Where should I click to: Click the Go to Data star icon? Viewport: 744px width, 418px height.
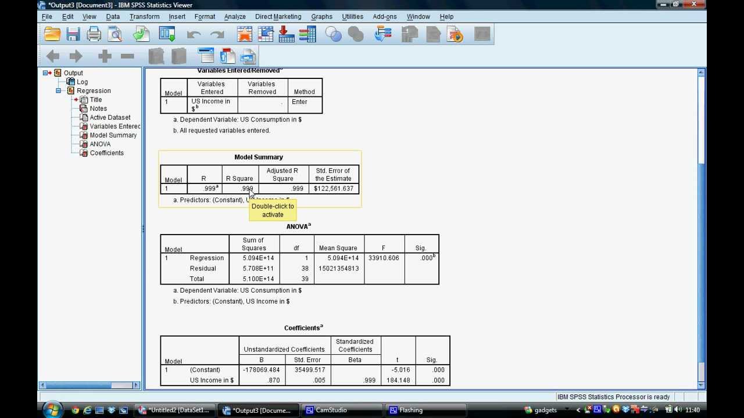click(245, 35)
